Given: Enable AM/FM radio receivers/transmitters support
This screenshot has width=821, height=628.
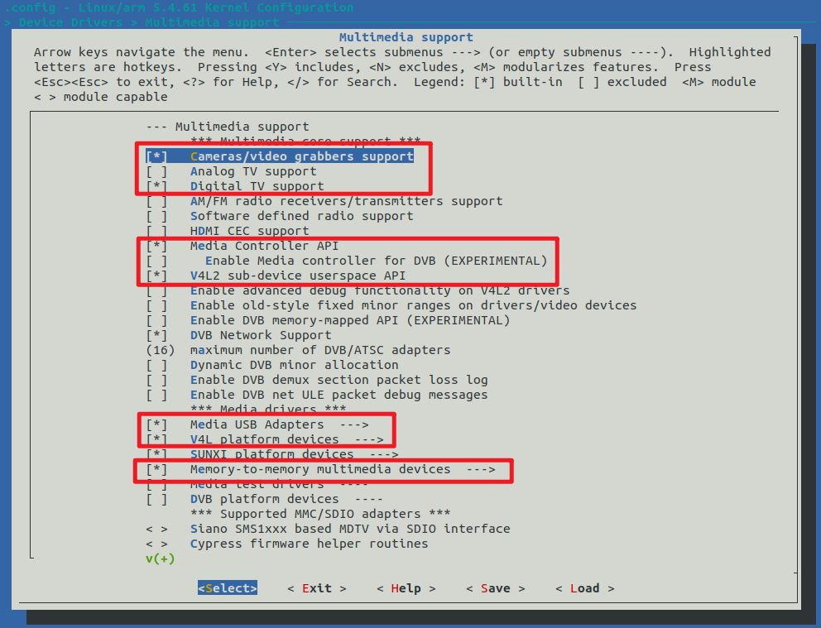Looking at the screenshot, I should pos(156,201).
